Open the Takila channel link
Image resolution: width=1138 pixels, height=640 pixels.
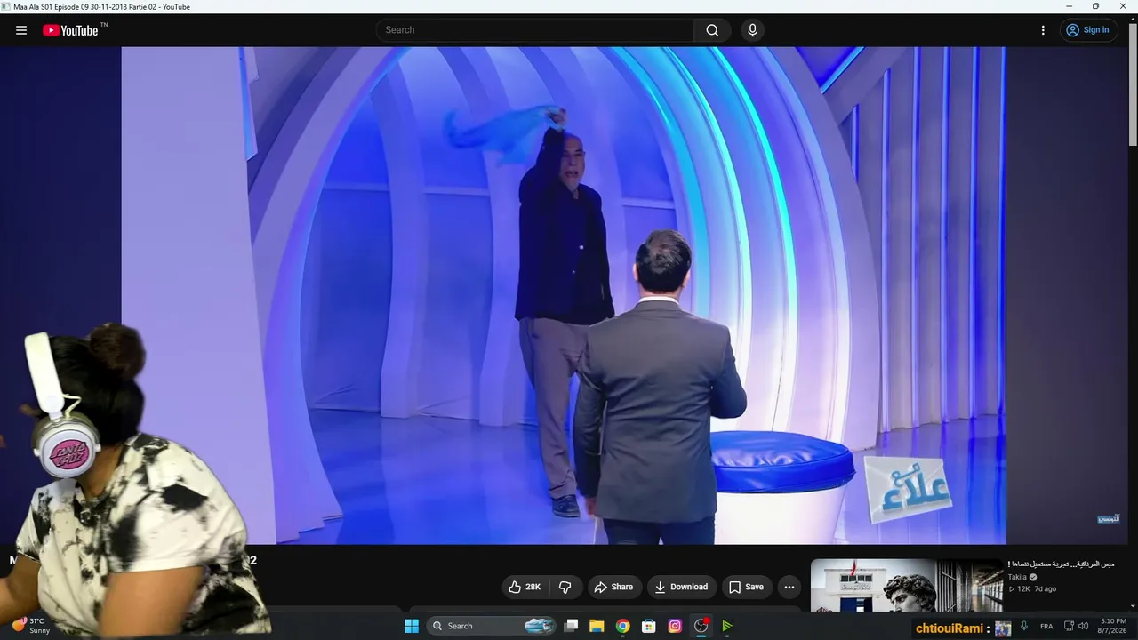coord(1017,577)
